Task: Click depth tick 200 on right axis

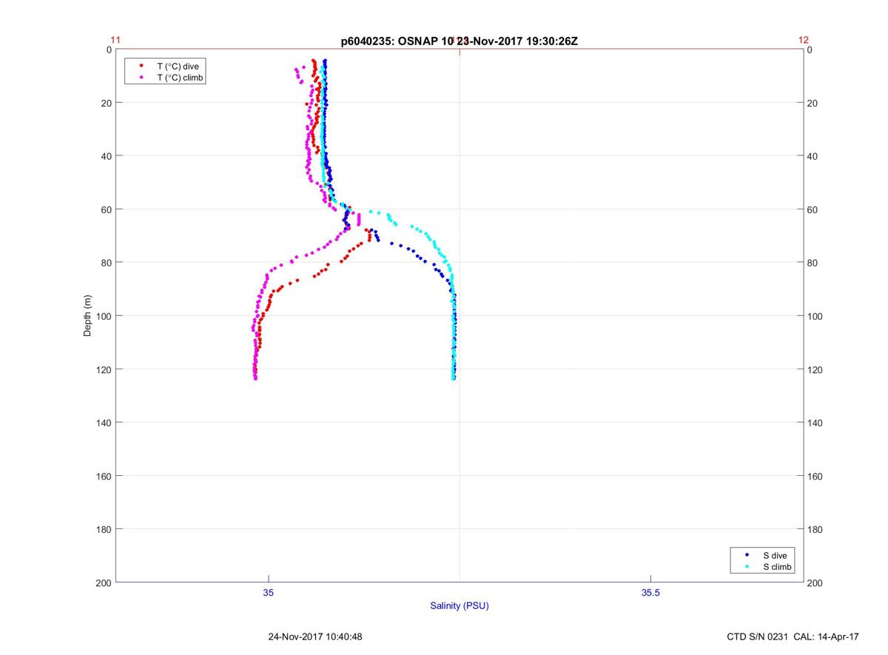Action: [815, 583]
